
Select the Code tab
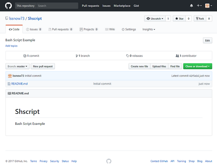tap(14, 29)
